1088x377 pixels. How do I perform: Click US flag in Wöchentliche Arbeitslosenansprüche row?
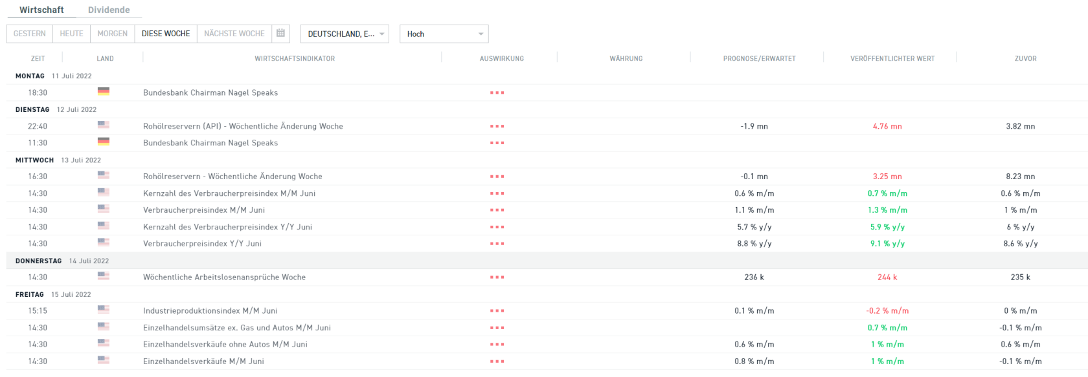click(x=104, y=275)
